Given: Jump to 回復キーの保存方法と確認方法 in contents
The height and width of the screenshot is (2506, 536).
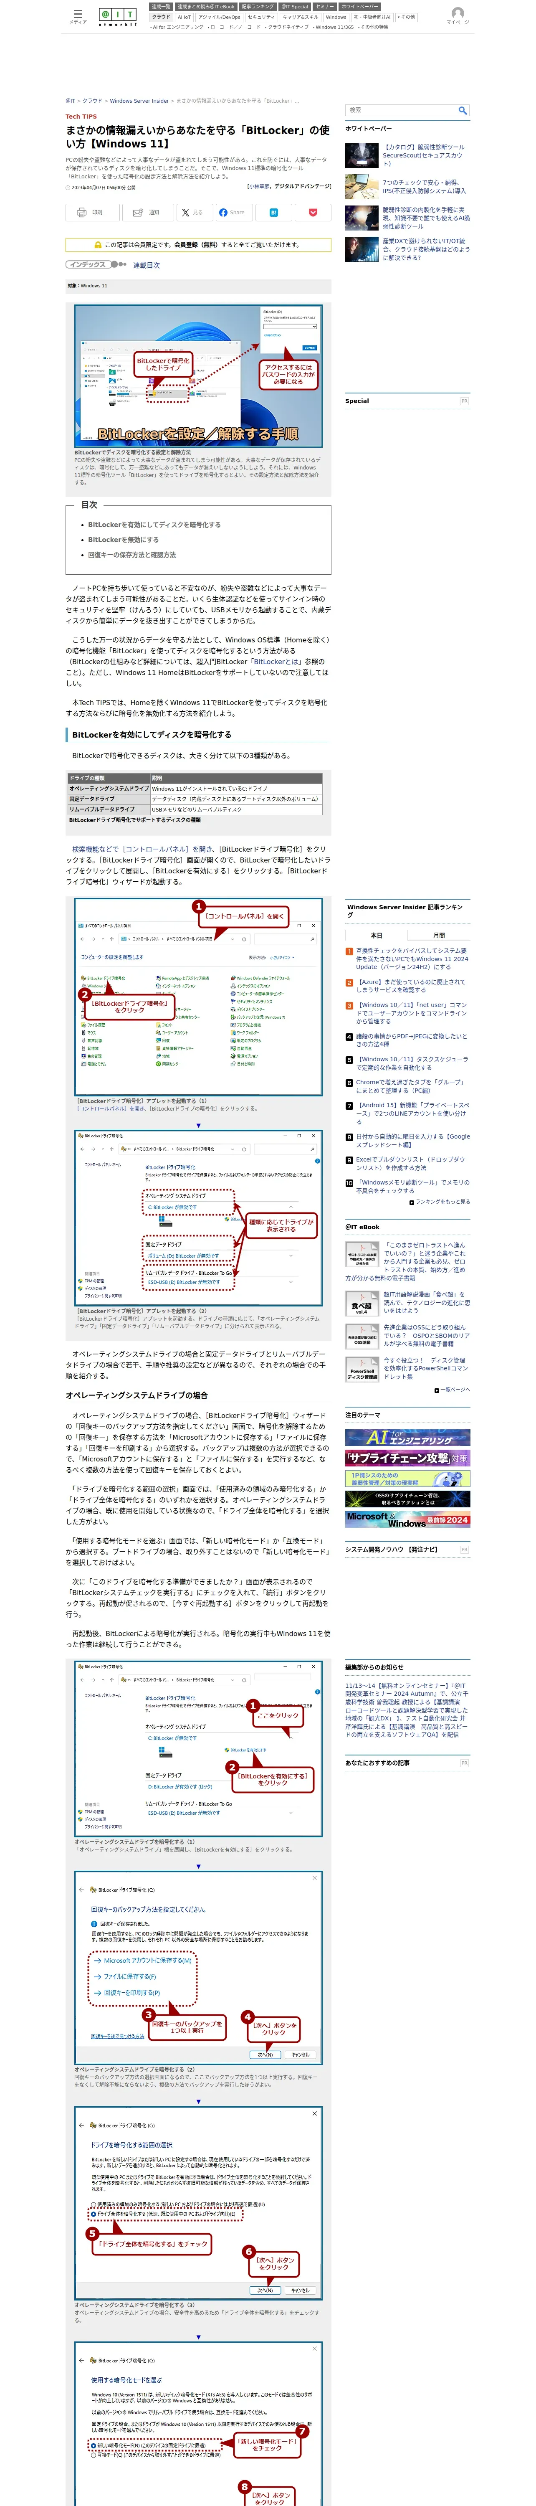Looking at the screenshot, I should [132, 555].
